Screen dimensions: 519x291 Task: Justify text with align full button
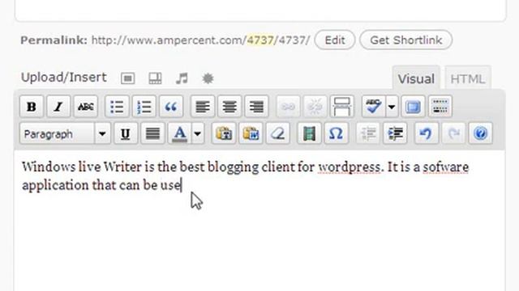click(x=152, y=133)
